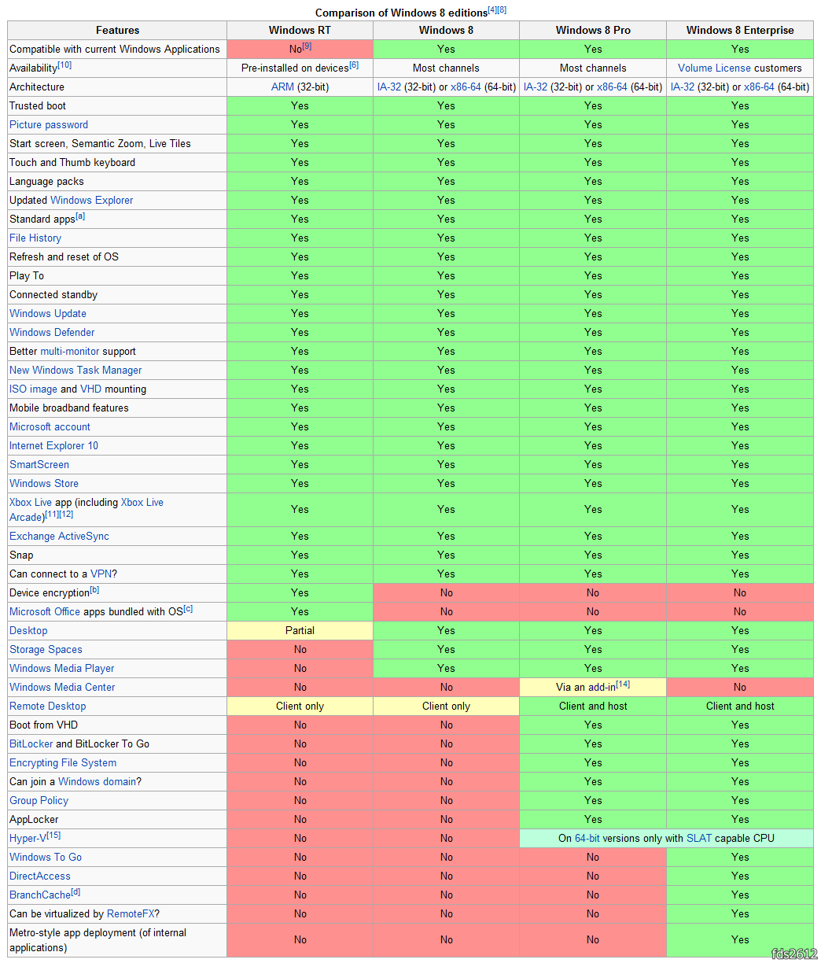Open IA-32 link in Windows 8 Enterprise column
Image resolution: width=821 pixels, height=963 pixels.
coord(683,87)
